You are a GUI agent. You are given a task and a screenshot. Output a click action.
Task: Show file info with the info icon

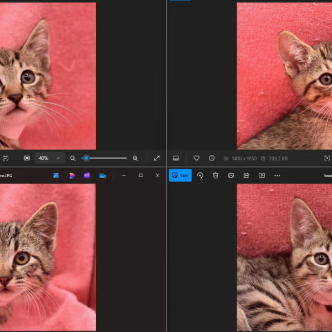click(212, 158)
